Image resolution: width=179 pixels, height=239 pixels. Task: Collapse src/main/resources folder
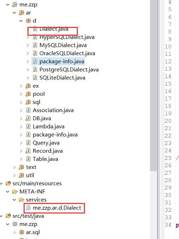pyautogui.click(x=1, y=183)
